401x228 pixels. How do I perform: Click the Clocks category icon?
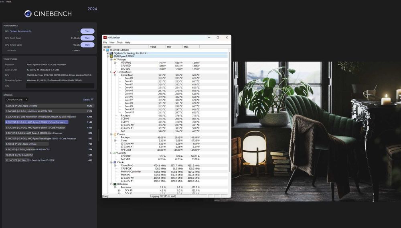115,162
